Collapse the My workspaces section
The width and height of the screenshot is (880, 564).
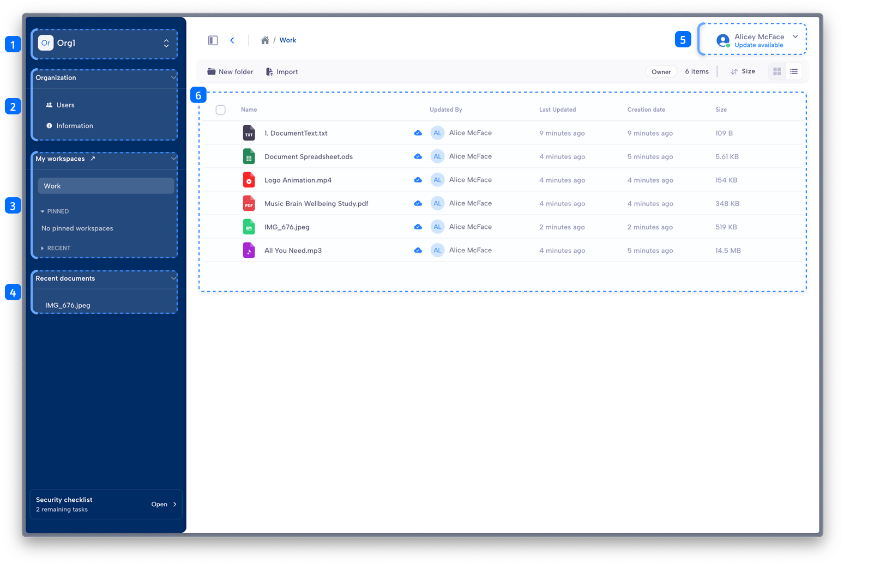[173, 159]
